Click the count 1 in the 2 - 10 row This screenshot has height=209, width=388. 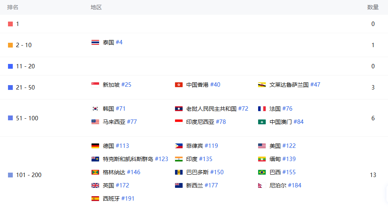click(373, 45)
